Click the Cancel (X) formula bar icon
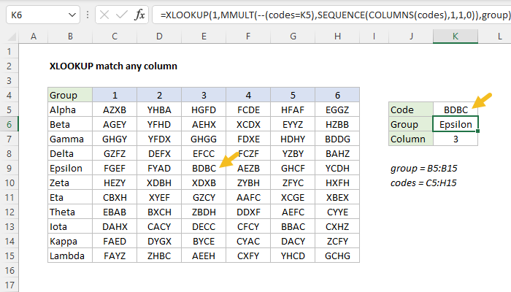The width and height of the screenshot is (511, 292). point(104,15)
